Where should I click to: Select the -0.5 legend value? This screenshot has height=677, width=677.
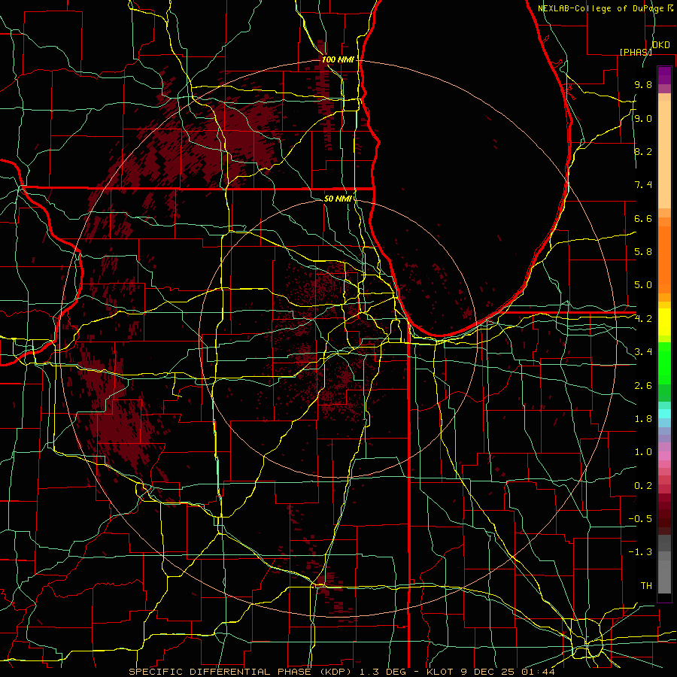click(x=640, y=519)
